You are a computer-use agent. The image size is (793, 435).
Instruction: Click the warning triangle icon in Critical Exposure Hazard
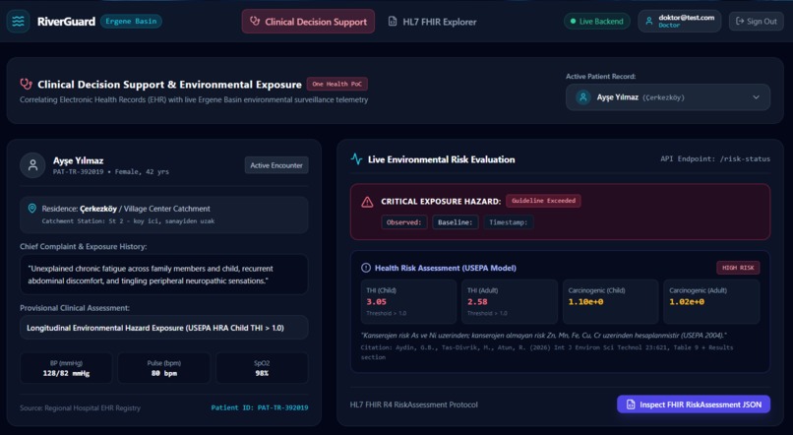coord(367,202)
